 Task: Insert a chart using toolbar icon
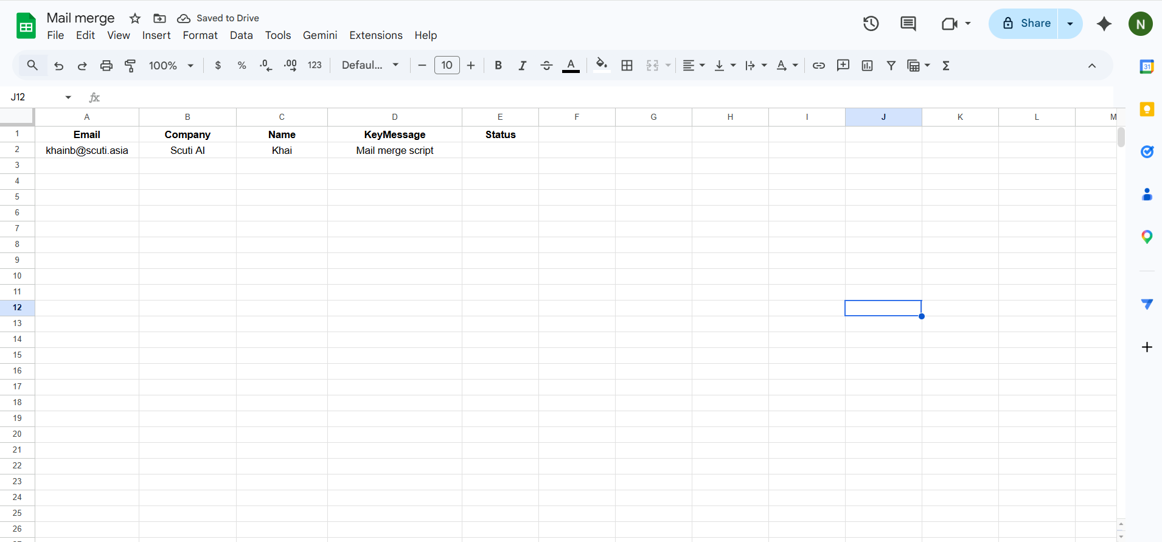[x=867, y=66]
